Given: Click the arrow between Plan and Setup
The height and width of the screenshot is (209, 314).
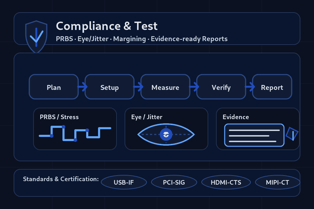Looking at the screenshot, I should (x=82, y=87).
